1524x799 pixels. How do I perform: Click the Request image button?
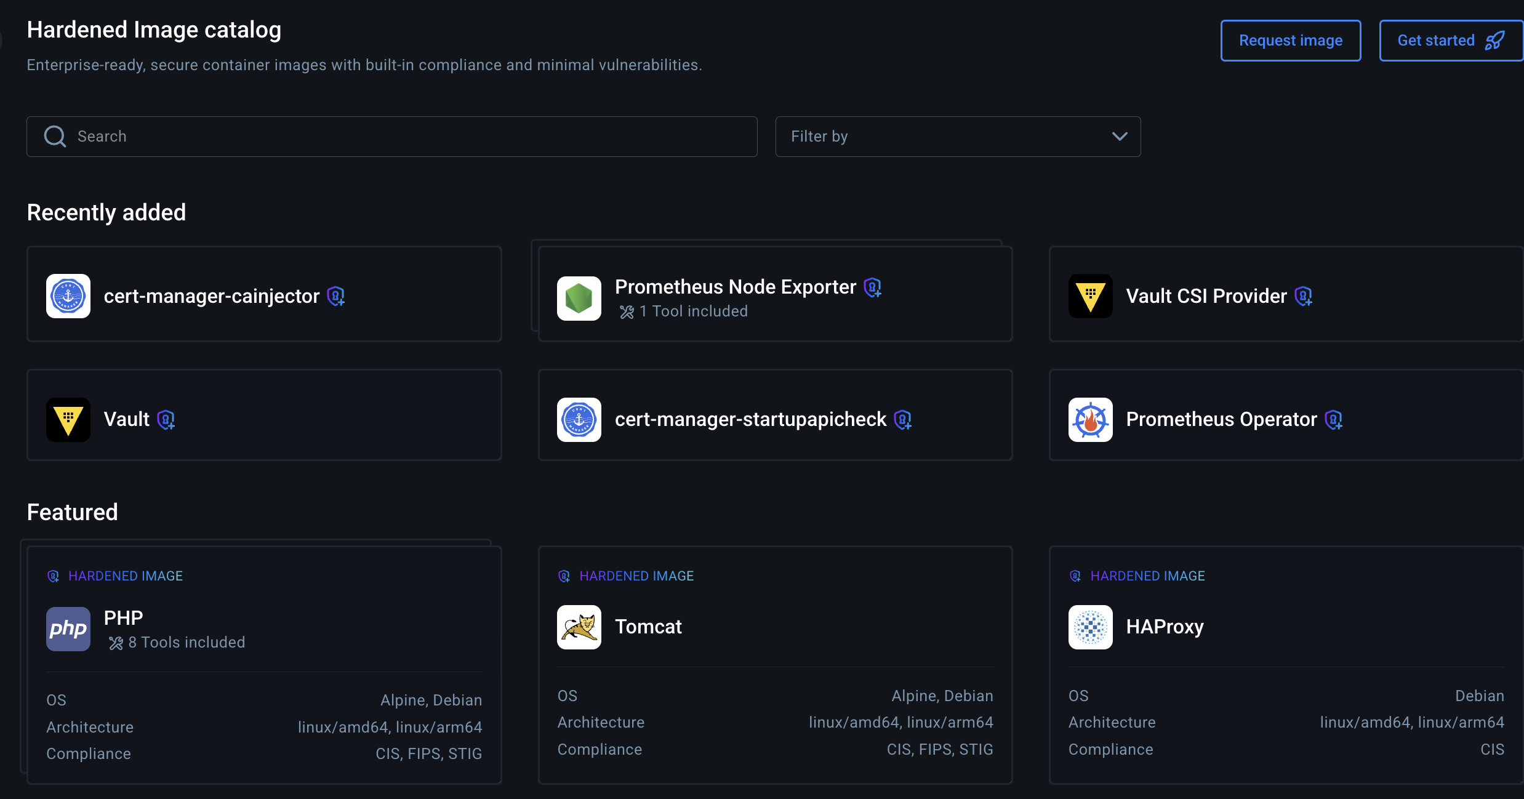point(1290,41)
